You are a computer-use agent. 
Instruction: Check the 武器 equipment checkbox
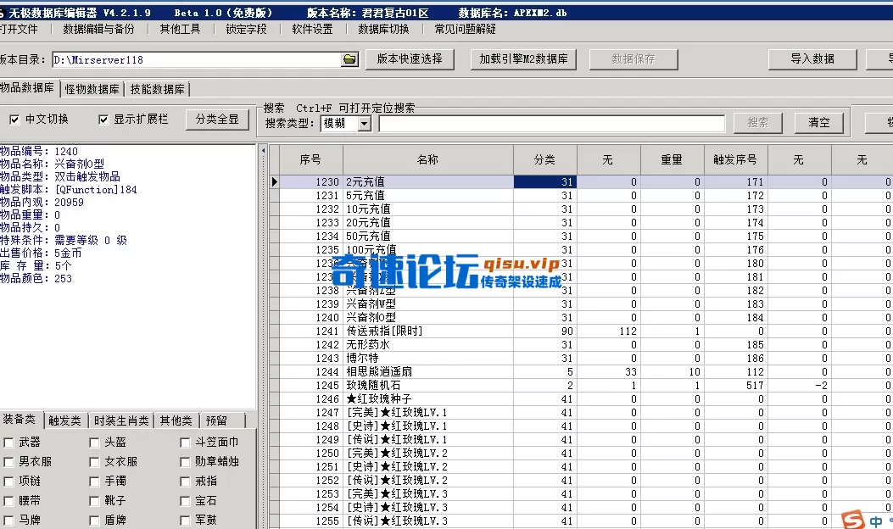[x=8, y=442]
